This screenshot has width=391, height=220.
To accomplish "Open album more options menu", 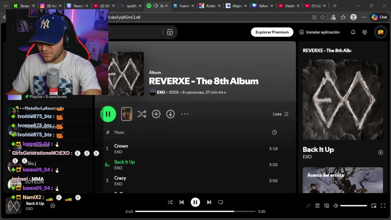I will (x=185, y=114).
